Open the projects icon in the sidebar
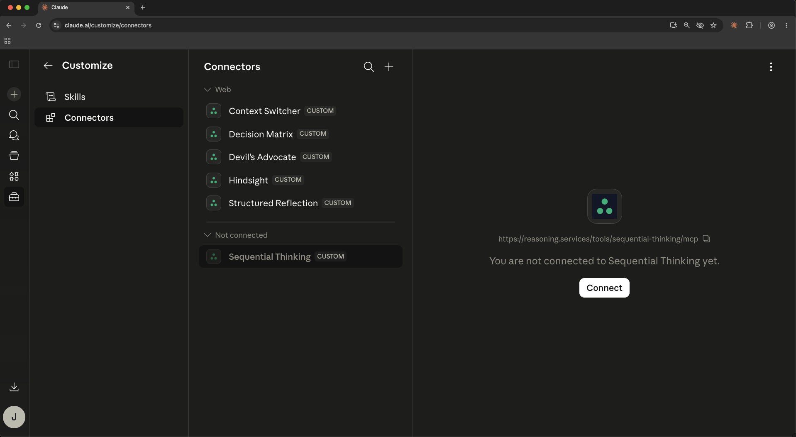Image resolution: width=796 pixels, height=437 pixels. tap(14, 156)
